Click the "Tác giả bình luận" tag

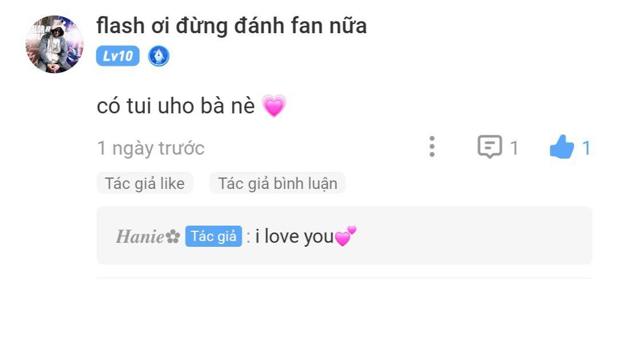[277, 183]
